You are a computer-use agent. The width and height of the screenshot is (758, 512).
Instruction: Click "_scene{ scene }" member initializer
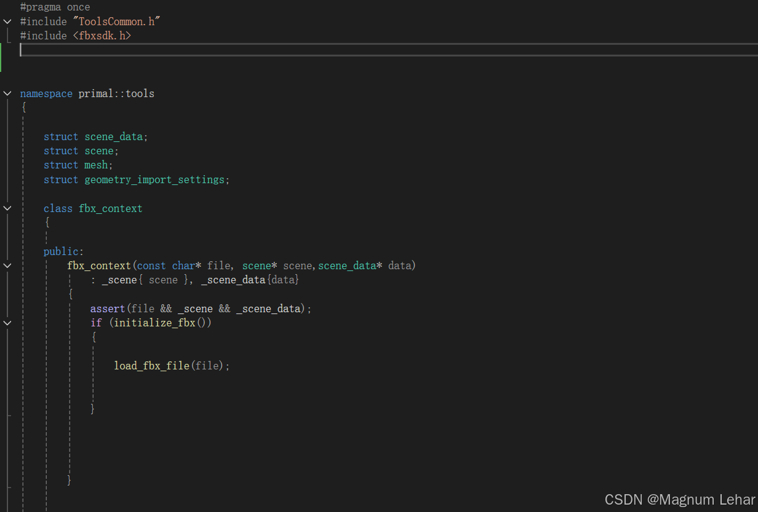click(145, 280)
